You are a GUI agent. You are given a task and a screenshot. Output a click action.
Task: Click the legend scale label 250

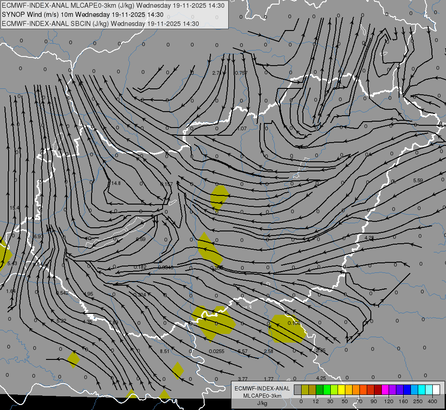(x=418, y=401)
